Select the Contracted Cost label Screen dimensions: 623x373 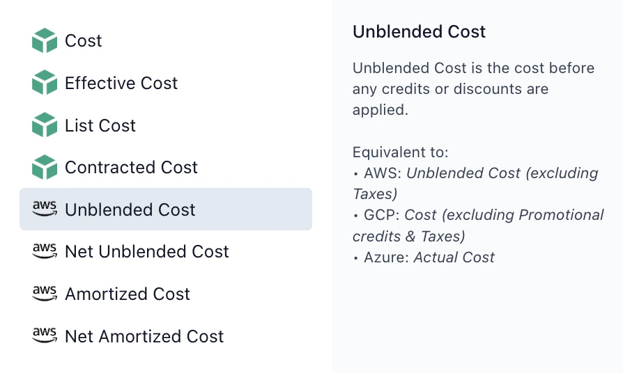(x=131, y=168)
